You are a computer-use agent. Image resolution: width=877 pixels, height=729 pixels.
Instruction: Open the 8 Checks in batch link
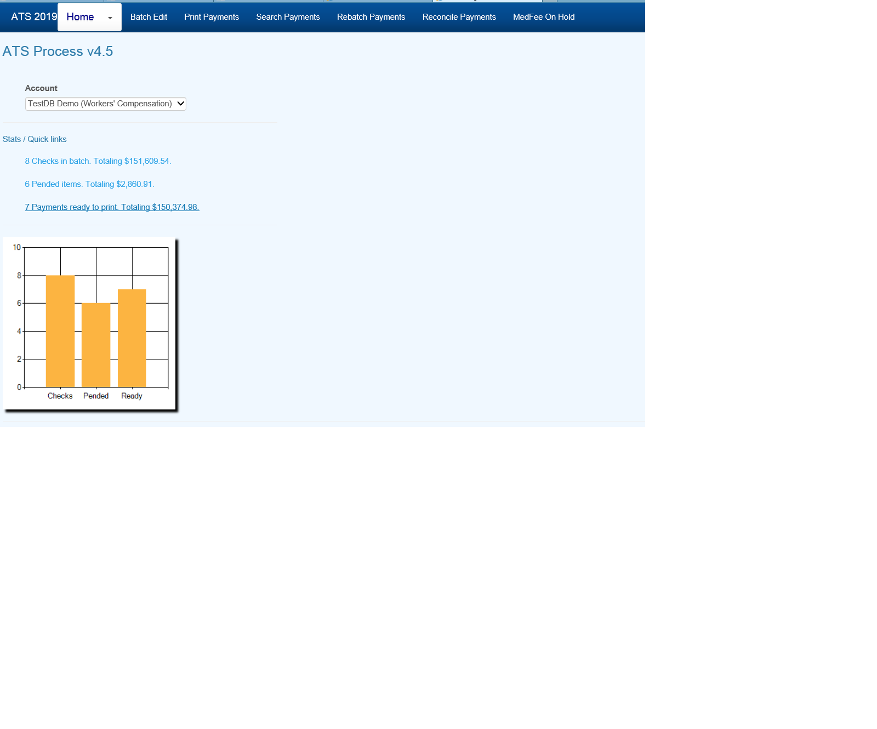coord(98,161)
